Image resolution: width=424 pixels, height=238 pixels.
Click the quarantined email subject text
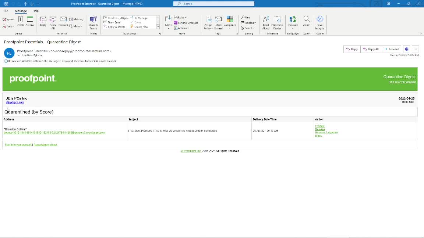pos(173,131)
